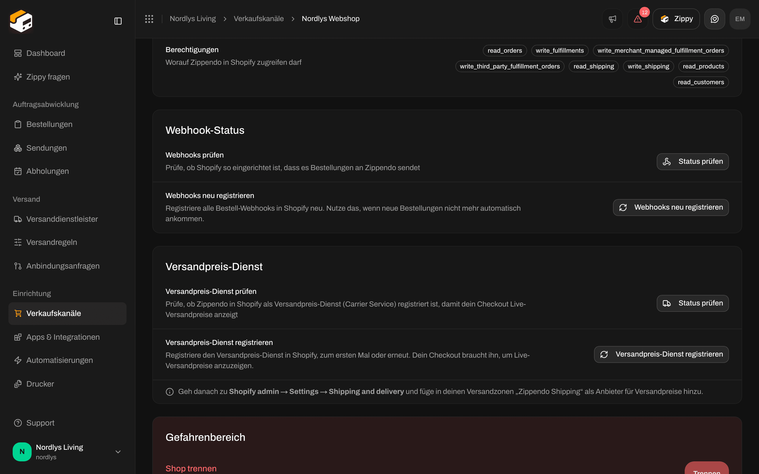Click the info icon beside Shopify admin hint
The width and height of the screenshot is (759, 474).
170,392
